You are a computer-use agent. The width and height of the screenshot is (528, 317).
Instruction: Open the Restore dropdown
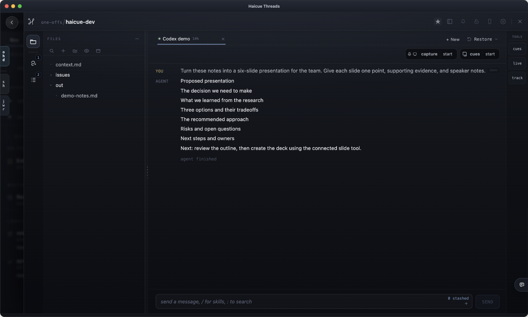482,39
